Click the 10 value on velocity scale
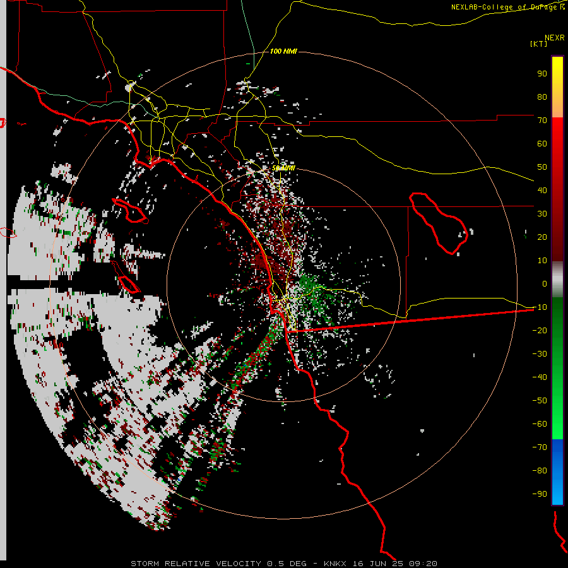The height and width of the screenshot is (568, 568). (542, 261)
